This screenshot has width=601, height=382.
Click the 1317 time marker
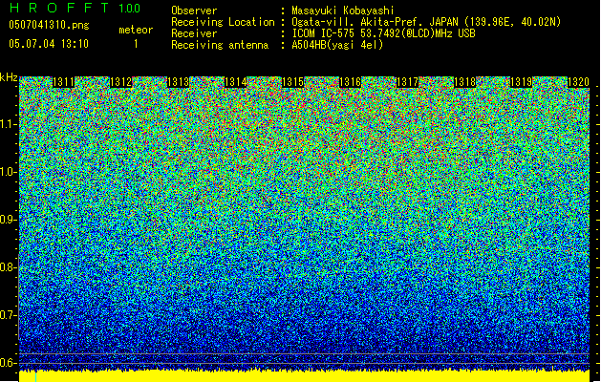(x=407, y=82)
